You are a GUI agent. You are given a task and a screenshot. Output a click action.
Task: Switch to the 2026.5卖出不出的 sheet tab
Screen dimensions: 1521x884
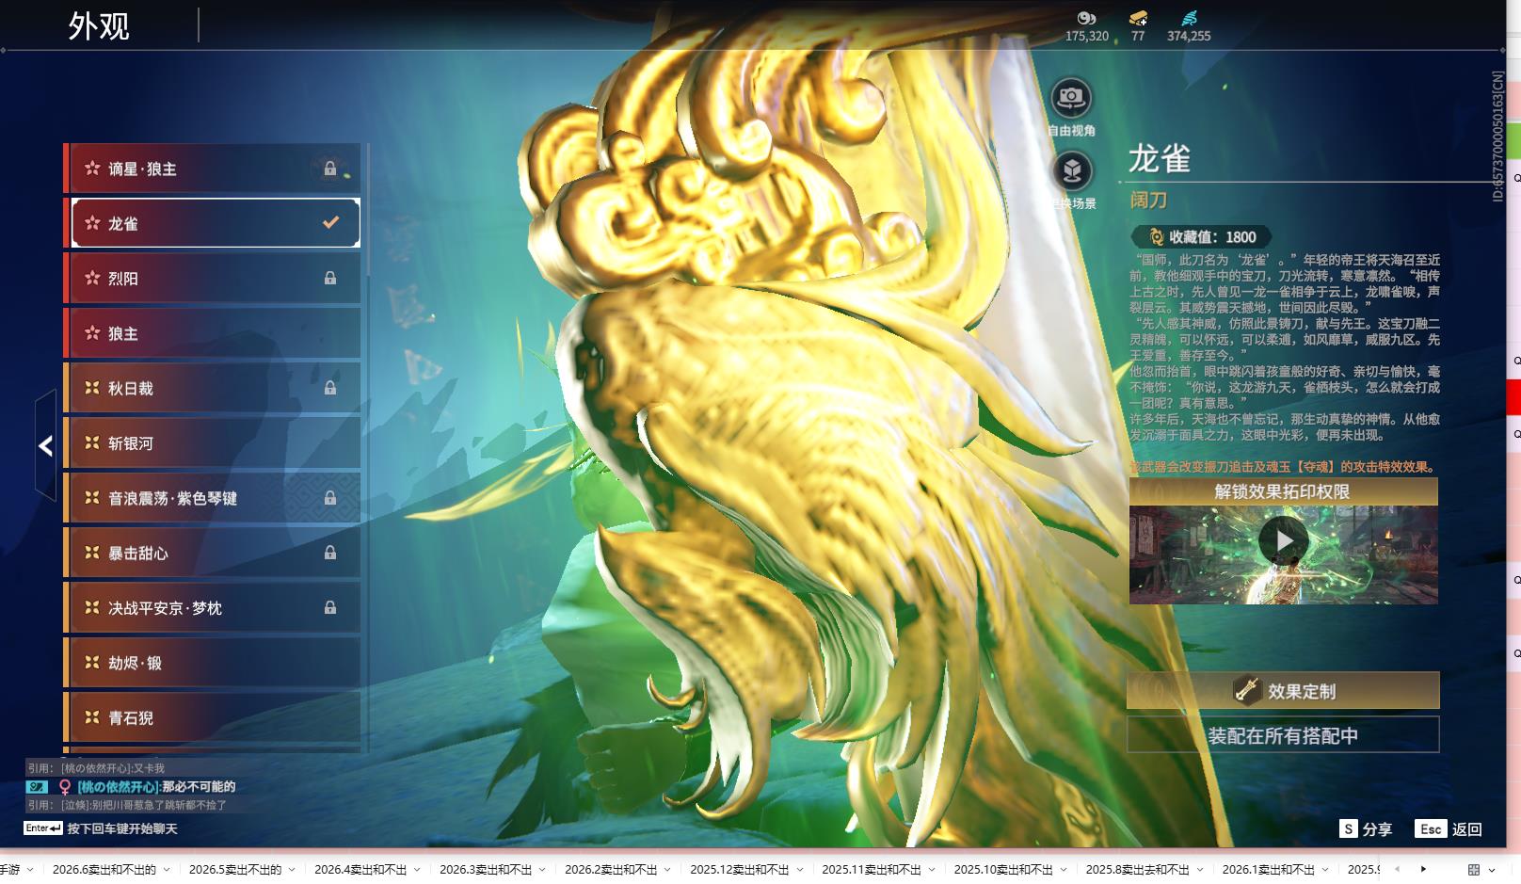235,870
